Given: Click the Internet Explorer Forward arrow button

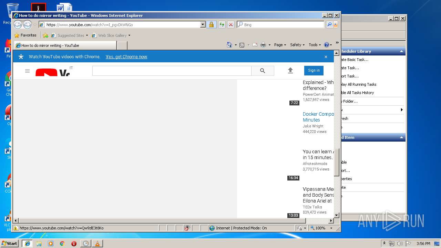Looking at the screenshot, I should click(x=27, y=25).
